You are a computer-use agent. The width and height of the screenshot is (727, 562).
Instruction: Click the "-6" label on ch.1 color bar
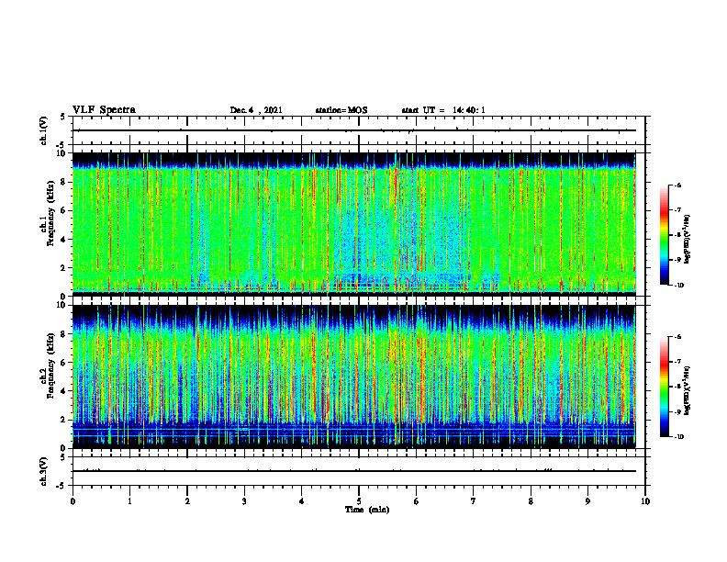click(677, 185)
